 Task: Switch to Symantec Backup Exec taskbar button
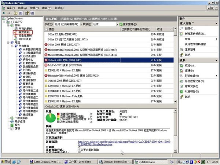pyautogui.click(x=115, y=162)
